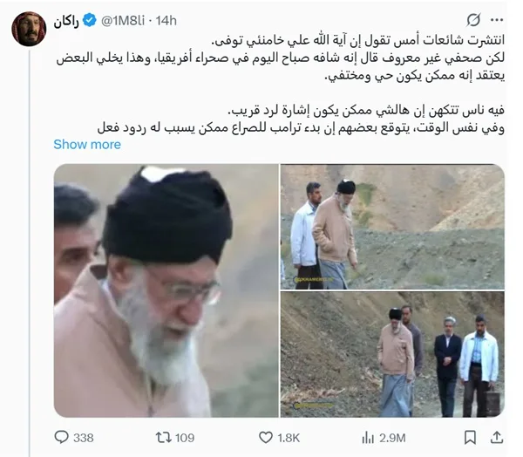This screenshot has height=457, width=523.
Task: Click the display name راكان
Action: [x=66, y=21]
